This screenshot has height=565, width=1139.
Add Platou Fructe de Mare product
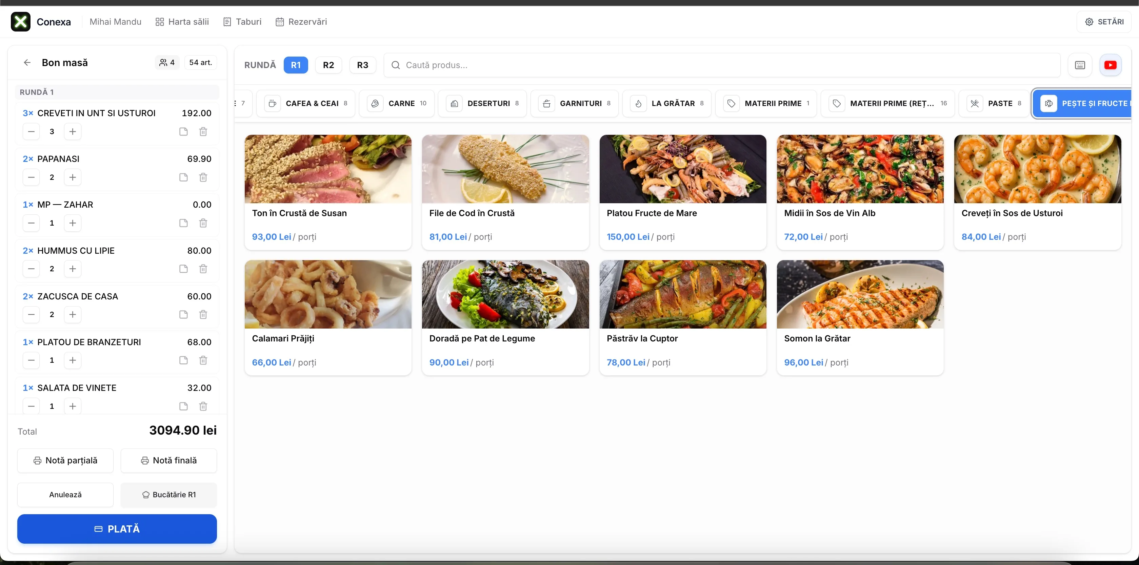pyautogui.click(x=683, y=192)
